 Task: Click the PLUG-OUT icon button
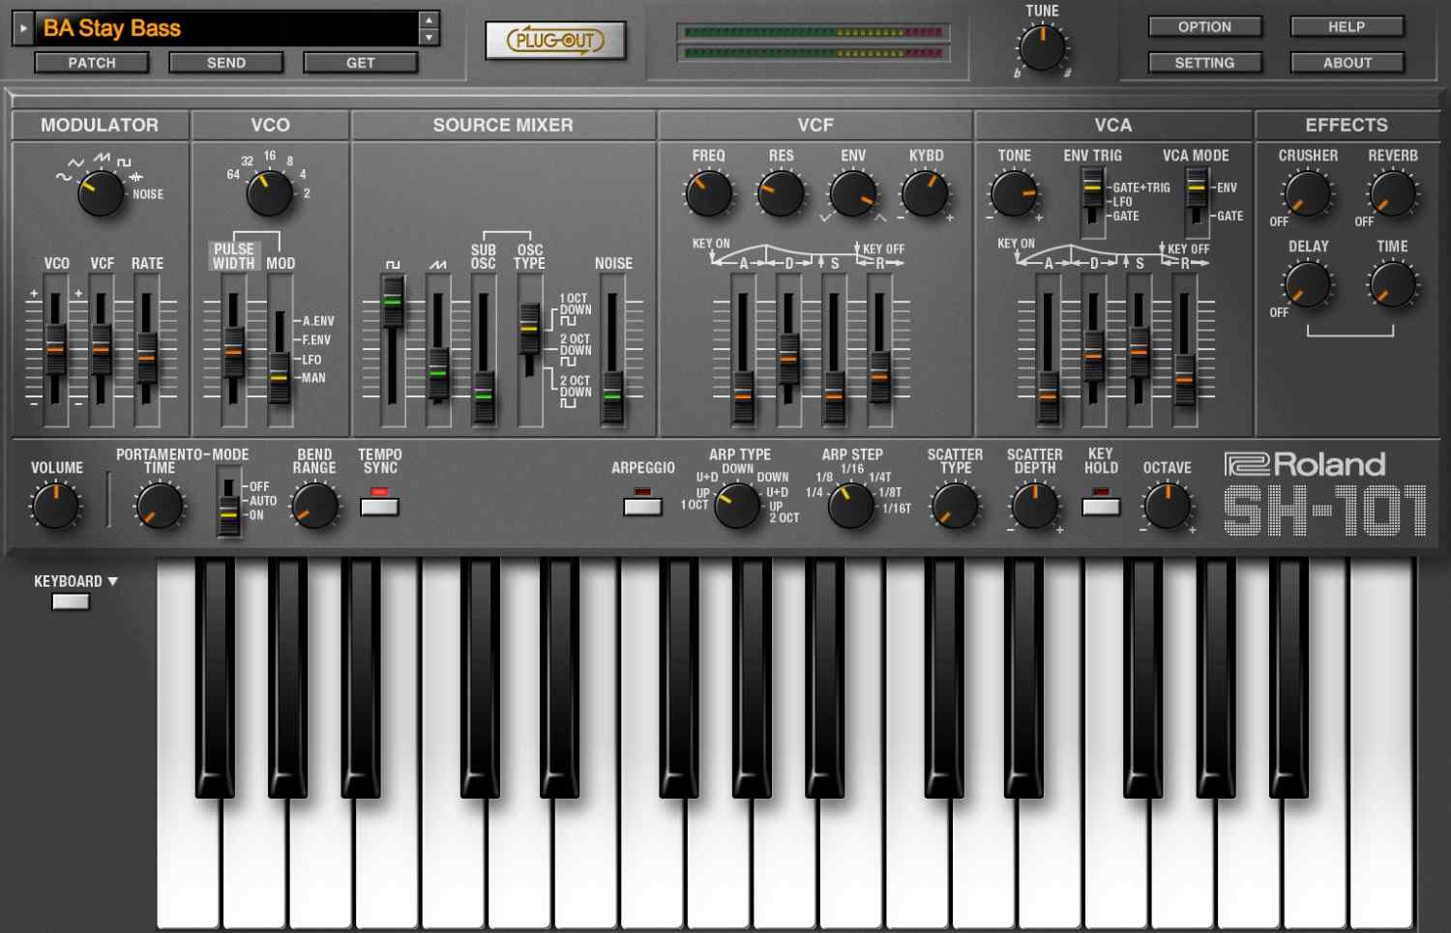point(555,41)
